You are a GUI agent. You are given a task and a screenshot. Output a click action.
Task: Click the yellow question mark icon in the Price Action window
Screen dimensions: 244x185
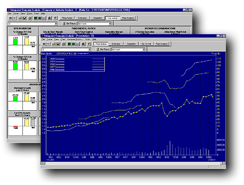[x=89, y=44]
